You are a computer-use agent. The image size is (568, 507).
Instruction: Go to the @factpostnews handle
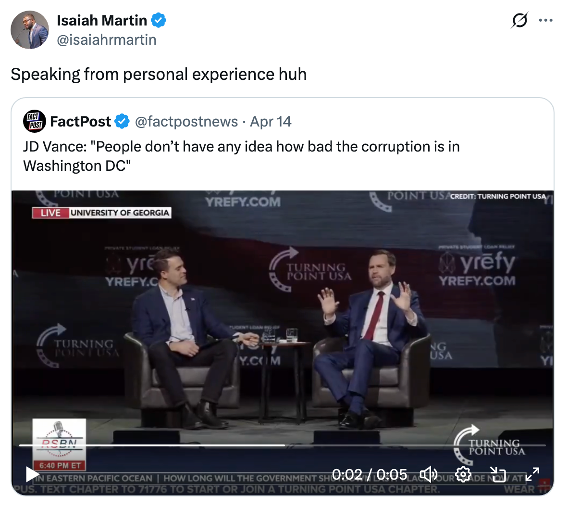click(186, 122)
